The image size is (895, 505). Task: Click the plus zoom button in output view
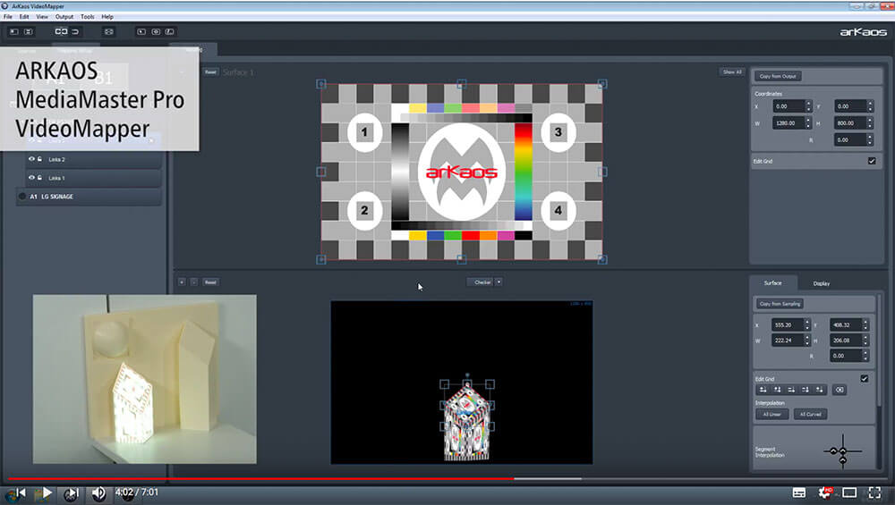point(182,282)
